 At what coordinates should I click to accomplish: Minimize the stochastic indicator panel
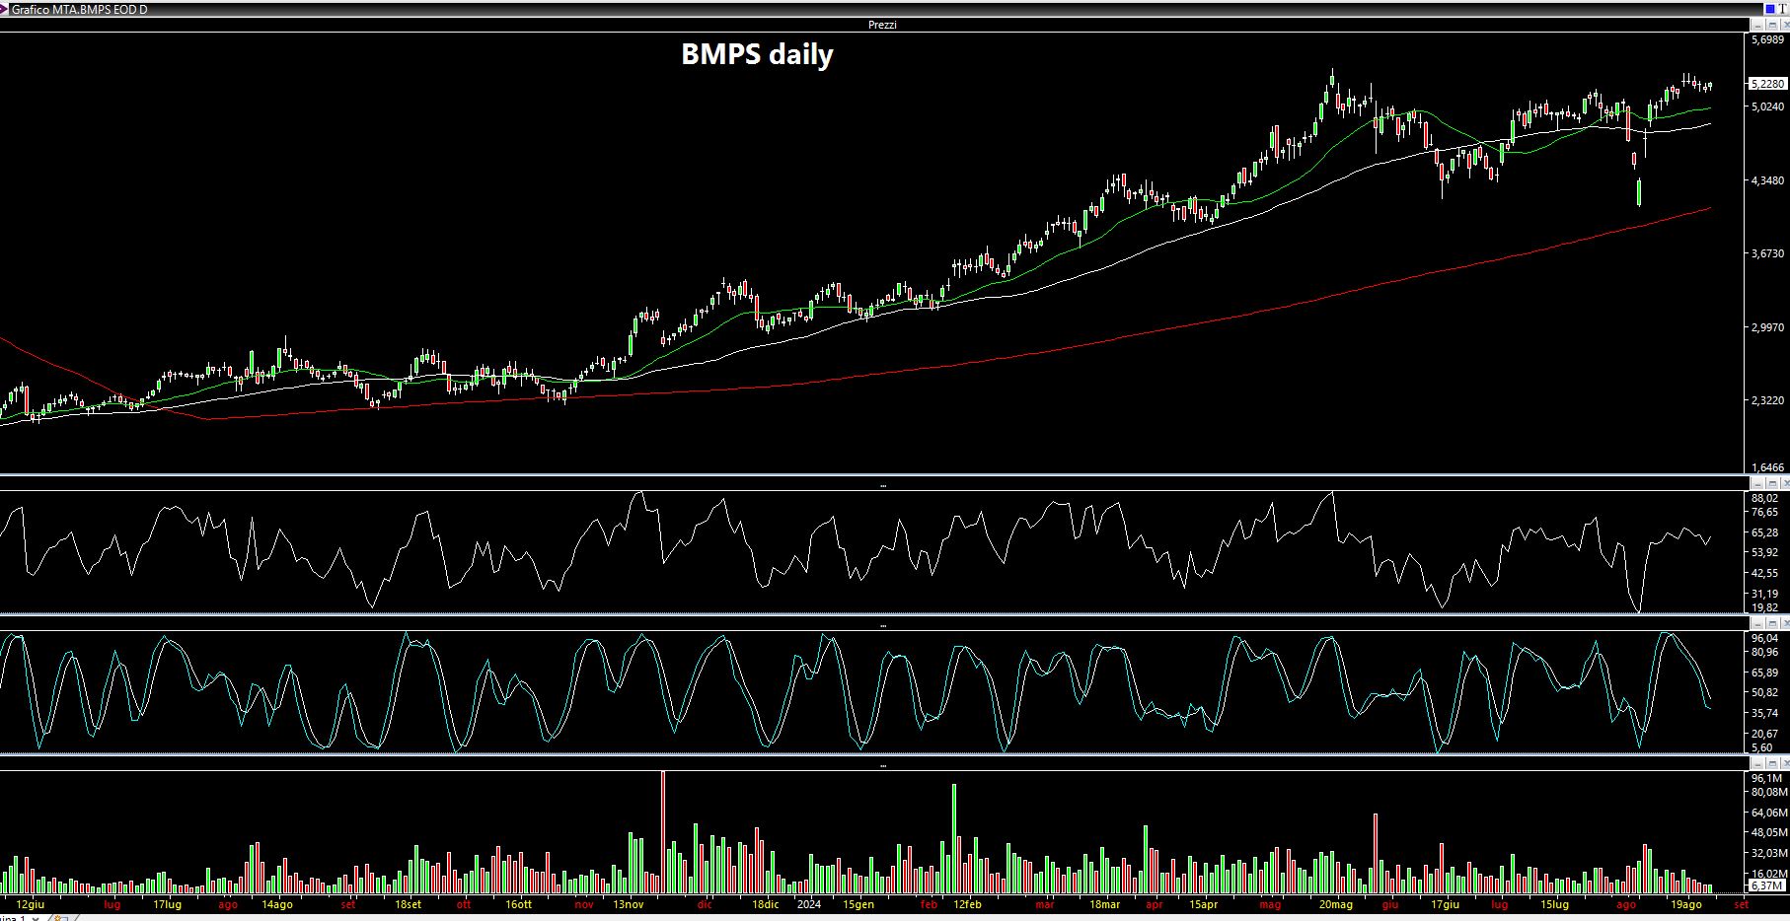[x=1757, y=623]
